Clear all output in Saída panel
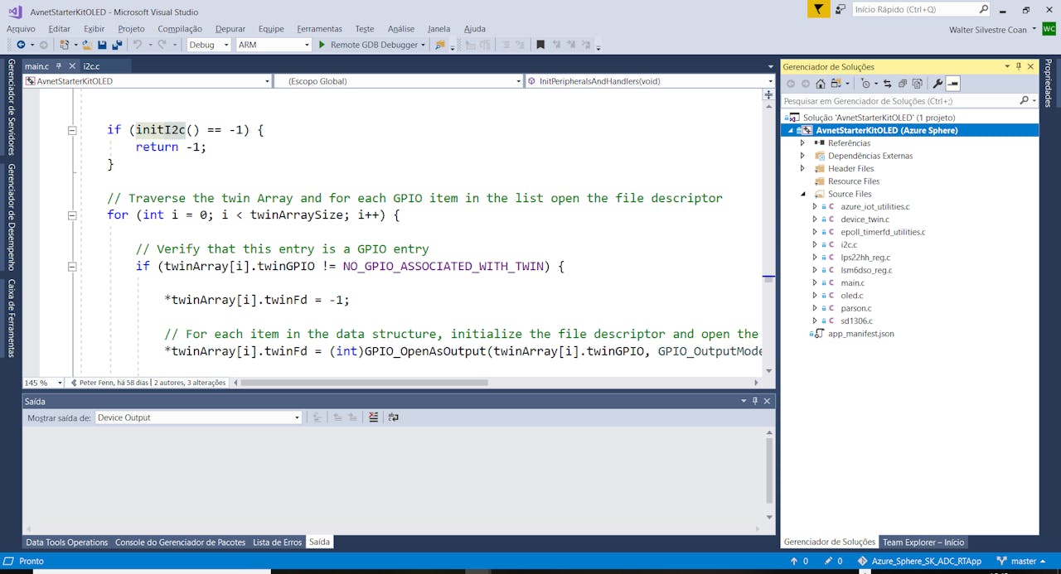 374,417
